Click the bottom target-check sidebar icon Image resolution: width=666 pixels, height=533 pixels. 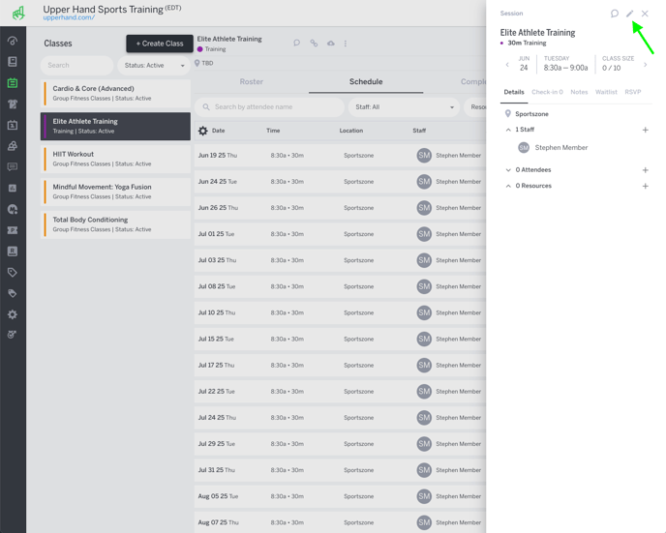pos(13,335)
